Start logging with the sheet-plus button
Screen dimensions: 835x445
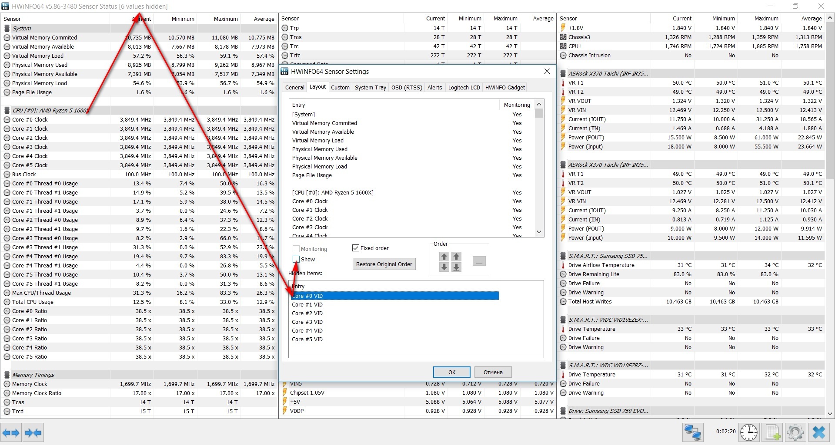(x=772, y=432)
